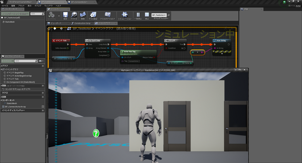Toggle the My Blueprint view options eye
The width and height of the screenshot is (302, 163).
41,61
